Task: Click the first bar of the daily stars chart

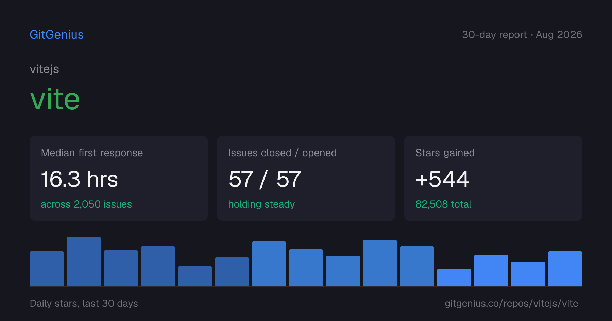Action: [x=47, y=269]
